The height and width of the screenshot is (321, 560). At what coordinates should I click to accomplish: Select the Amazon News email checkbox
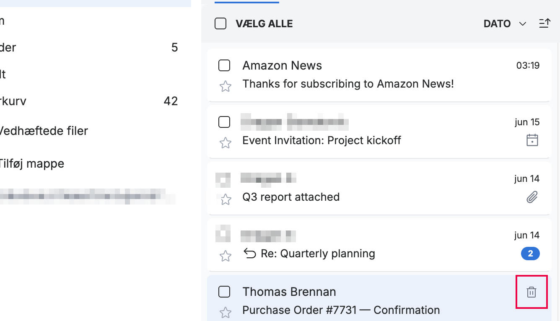click(x=224, y=65)
